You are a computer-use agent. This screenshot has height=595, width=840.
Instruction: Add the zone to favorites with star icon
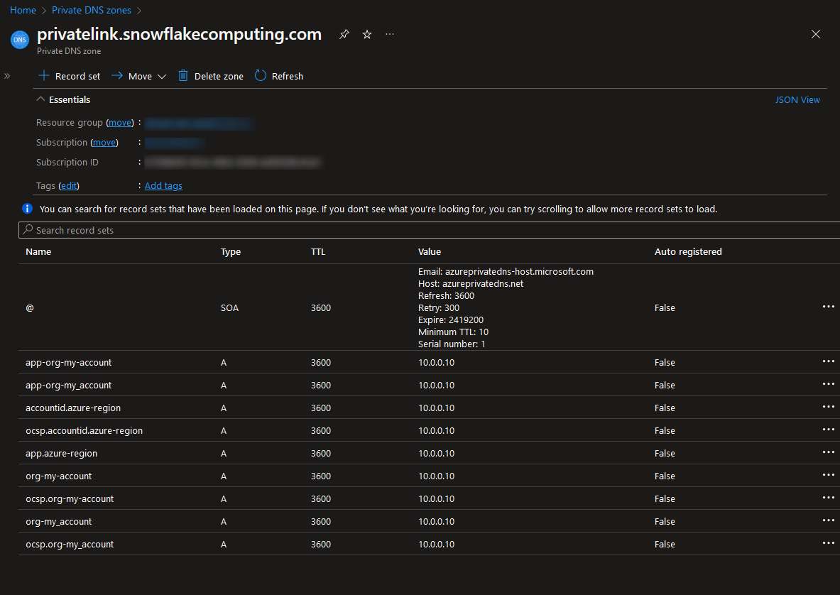[367, 34]
